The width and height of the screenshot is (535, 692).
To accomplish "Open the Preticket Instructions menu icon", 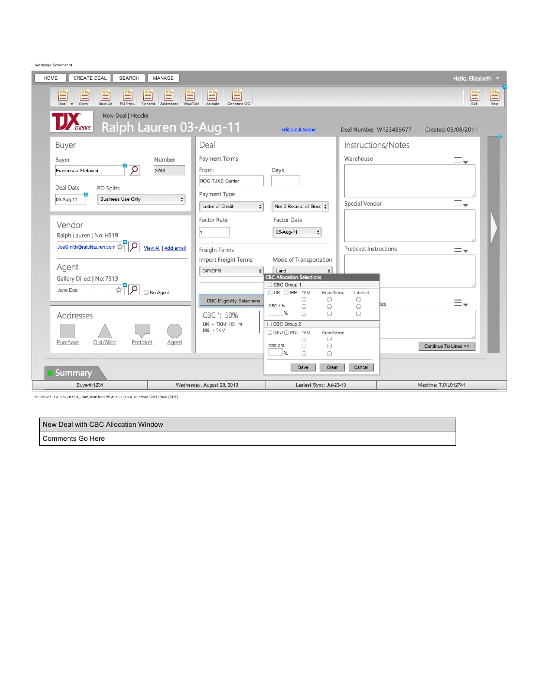I will [460, 249].
